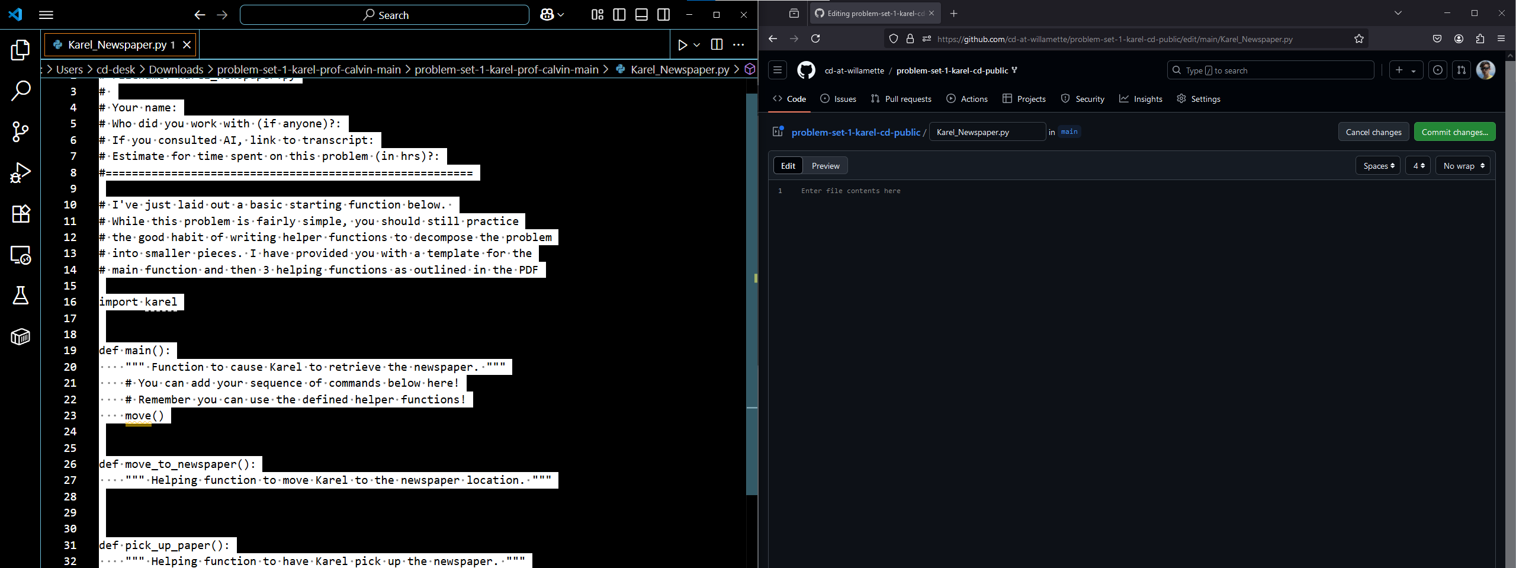Image resolution: width=1516 pixels, height=568 pixels.
Task: Toggle the VS Code primary side bar
Action: tap(619, 15)
